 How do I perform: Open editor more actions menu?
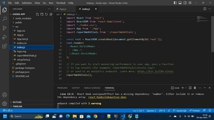coord(210,9)
